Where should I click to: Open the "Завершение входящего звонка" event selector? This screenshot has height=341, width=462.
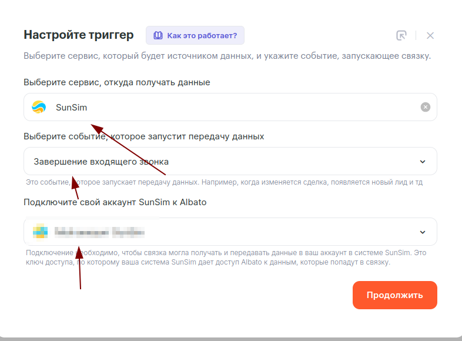pos(223,161)
